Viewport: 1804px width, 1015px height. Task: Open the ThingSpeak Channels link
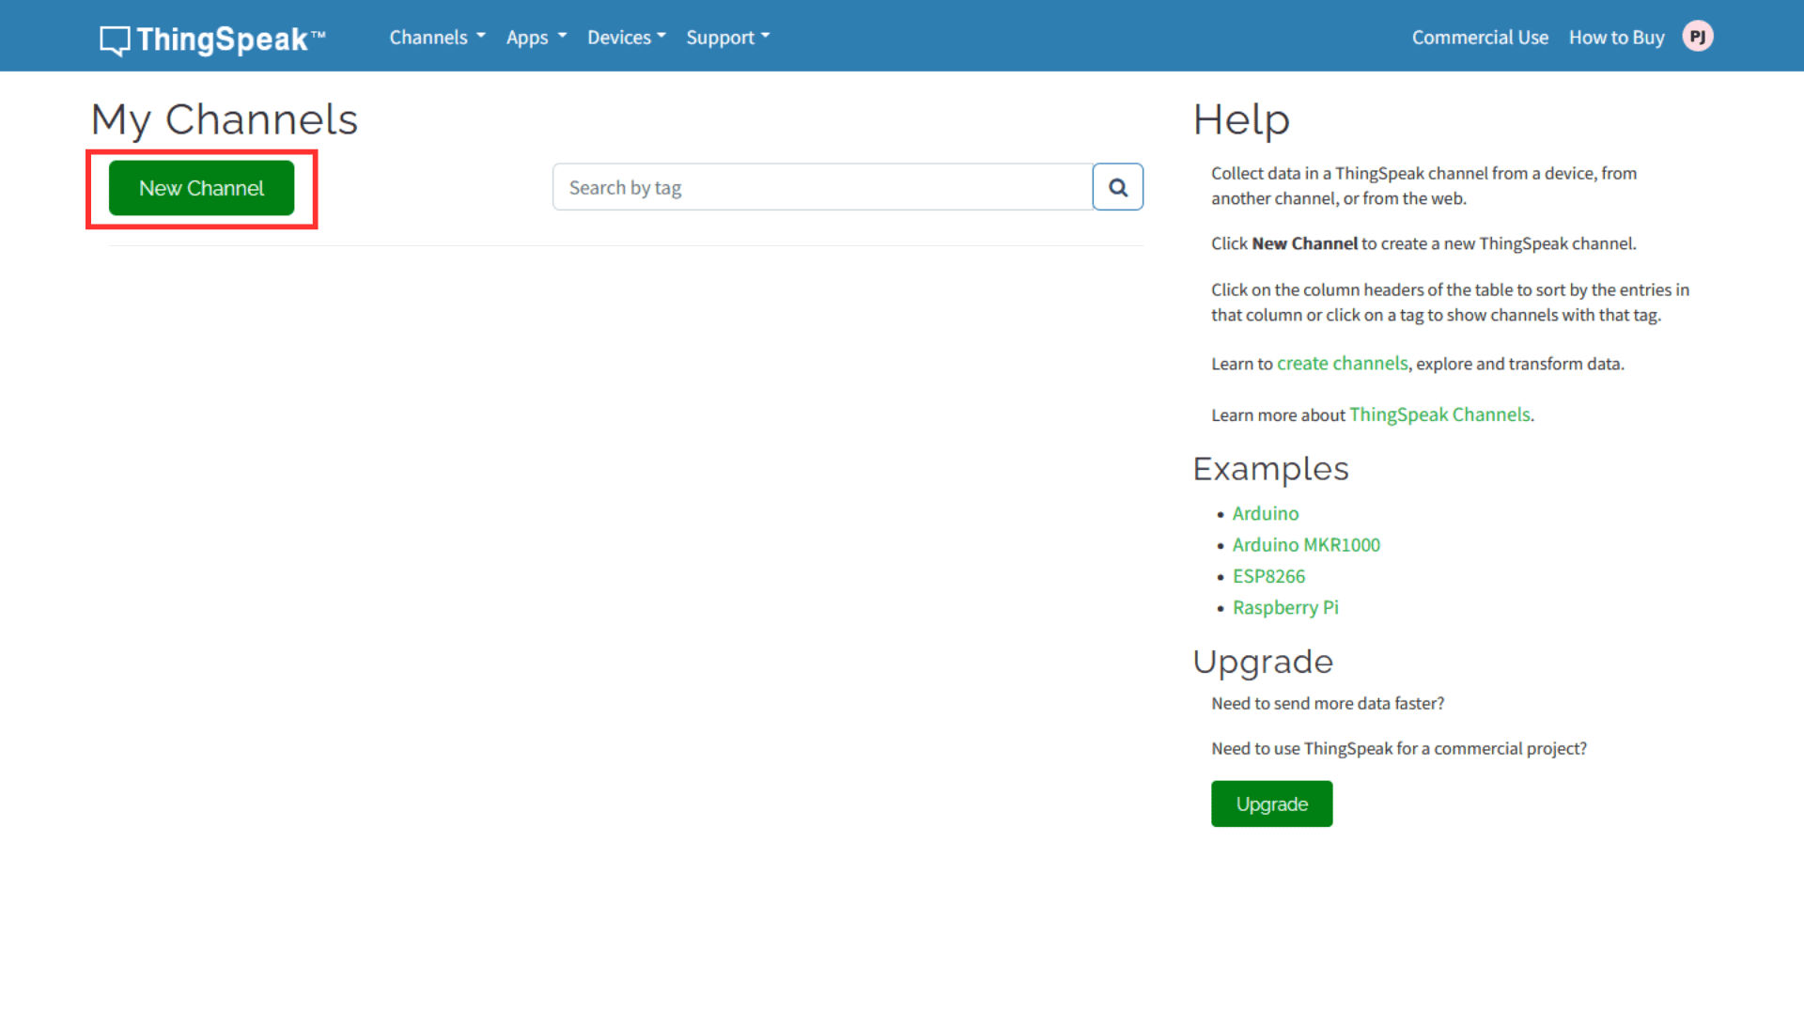(1439, 414)
